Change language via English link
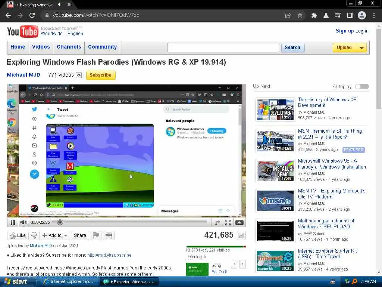The width and height of the screenshot is (382, 287). tap(75, 33)
